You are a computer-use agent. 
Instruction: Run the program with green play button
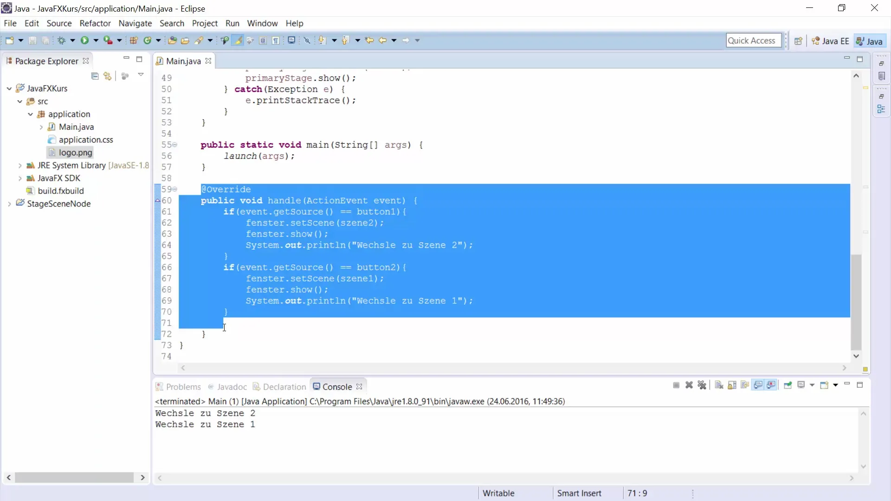[84, 41]
